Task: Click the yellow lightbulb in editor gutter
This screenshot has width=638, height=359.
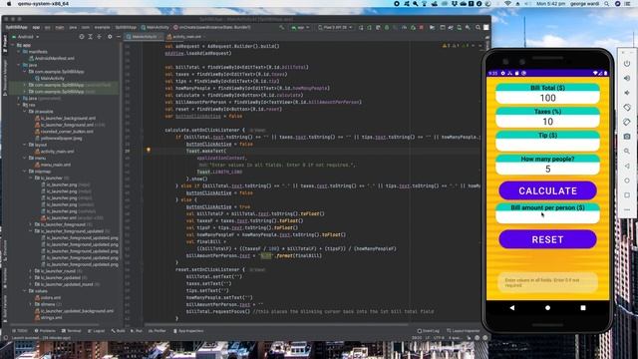Action: click(149, 151)
